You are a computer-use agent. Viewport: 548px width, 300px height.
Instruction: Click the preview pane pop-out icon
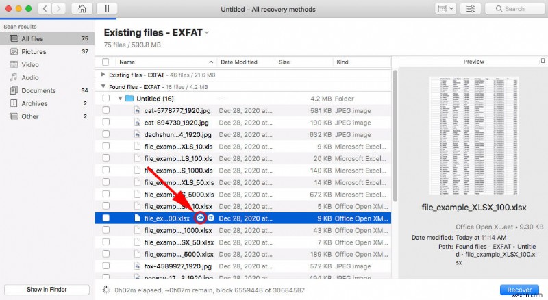pyautogui.click(x=542, y=62)
